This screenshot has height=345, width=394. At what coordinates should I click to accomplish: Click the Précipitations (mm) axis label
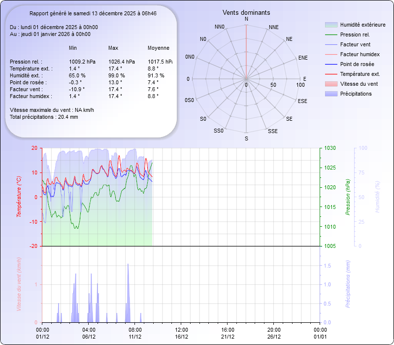[348, 284]
